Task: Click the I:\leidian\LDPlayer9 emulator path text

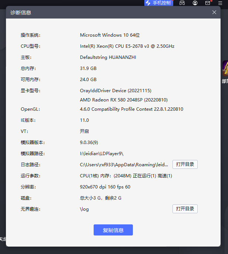Action: pos(101,154)
